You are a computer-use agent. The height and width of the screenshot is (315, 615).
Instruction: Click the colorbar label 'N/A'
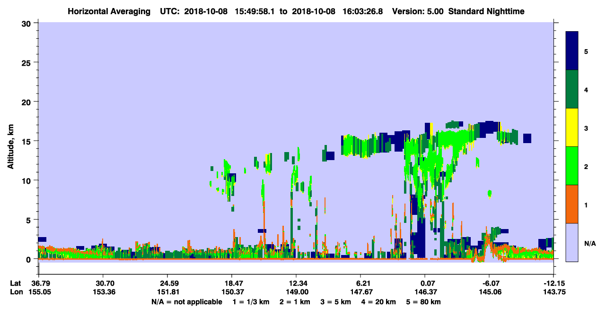coord(590,243)
